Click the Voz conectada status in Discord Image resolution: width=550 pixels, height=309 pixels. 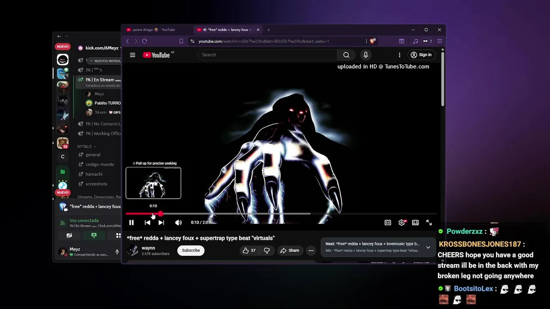click(85, 221)
